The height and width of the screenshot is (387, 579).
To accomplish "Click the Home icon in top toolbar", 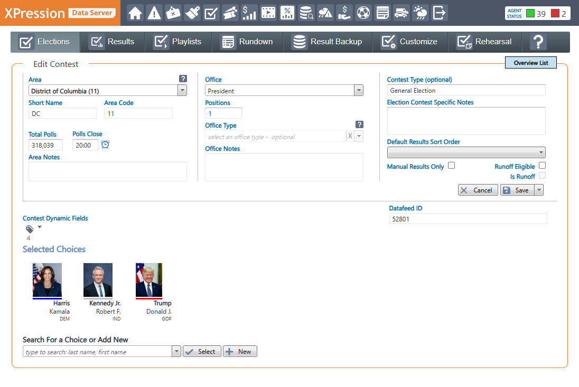I will click(135, 13).
